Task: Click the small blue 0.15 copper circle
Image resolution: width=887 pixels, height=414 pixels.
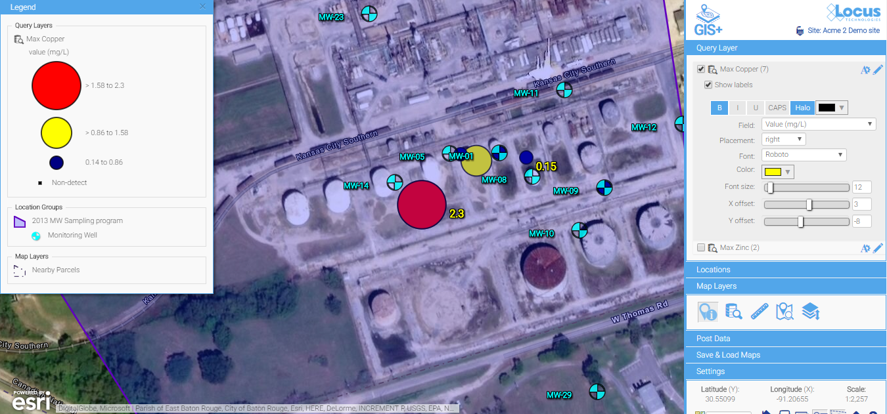Action: coord(526,157)
